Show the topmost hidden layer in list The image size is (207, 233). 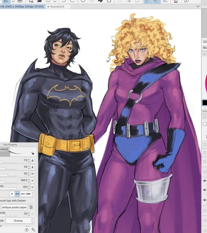205,145
